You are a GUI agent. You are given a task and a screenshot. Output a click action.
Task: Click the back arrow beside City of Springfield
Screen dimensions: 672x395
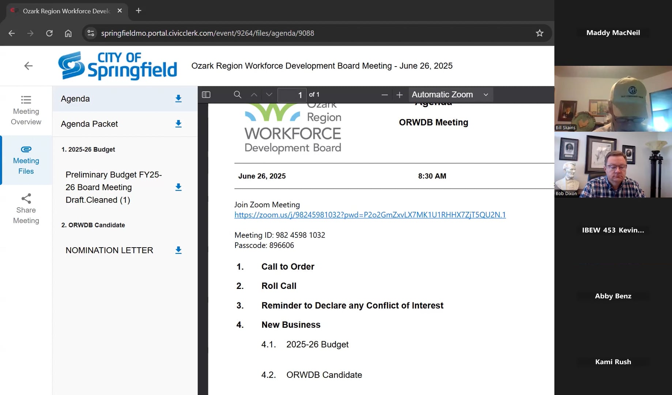click(x=28, y=66)
